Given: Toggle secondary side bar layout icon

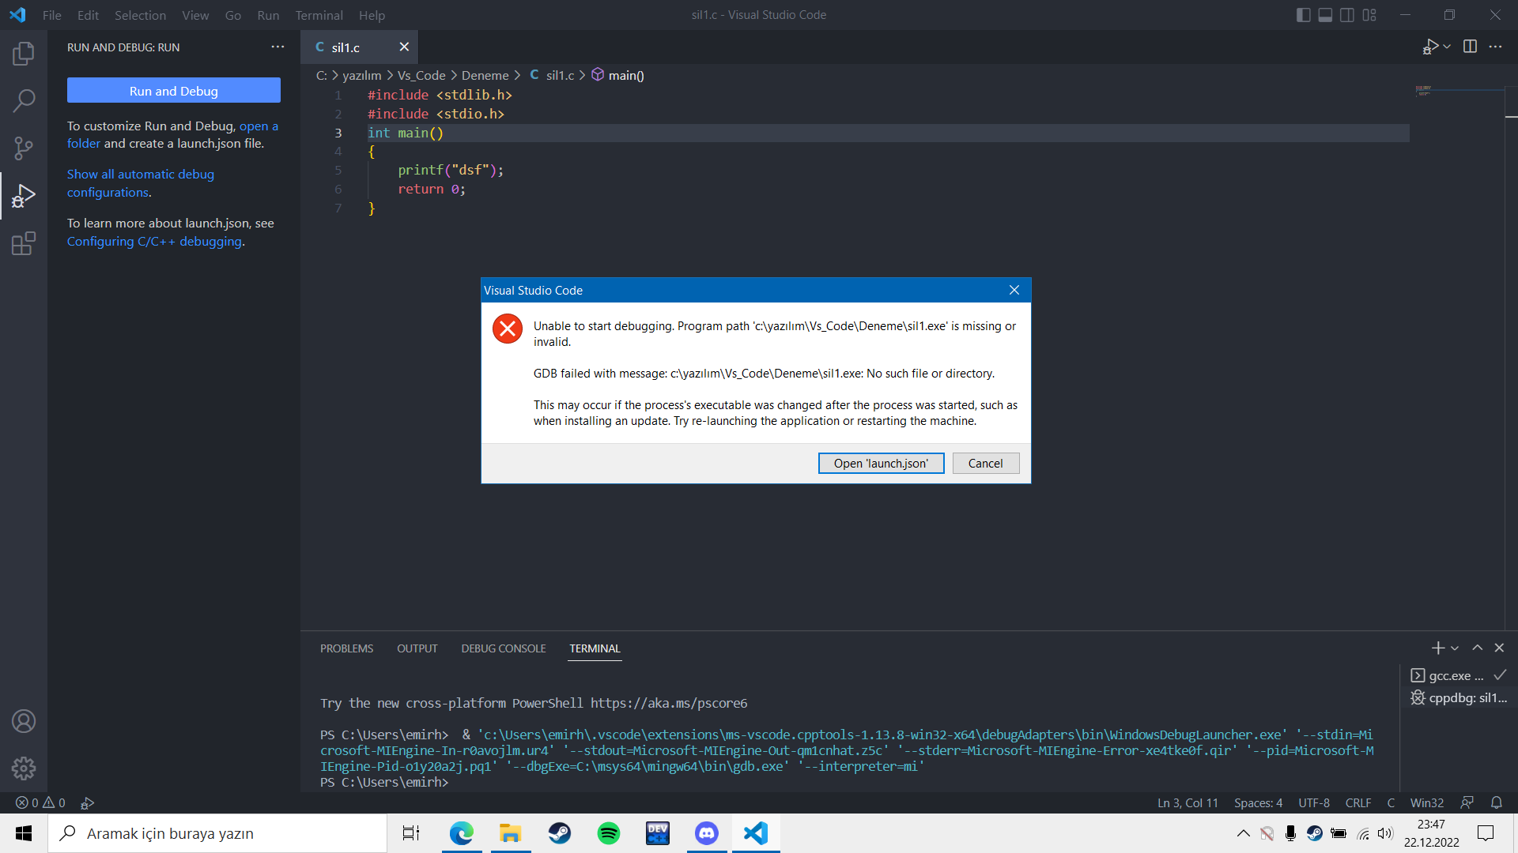Looking at the screenshot, I should pos(1347,15).
